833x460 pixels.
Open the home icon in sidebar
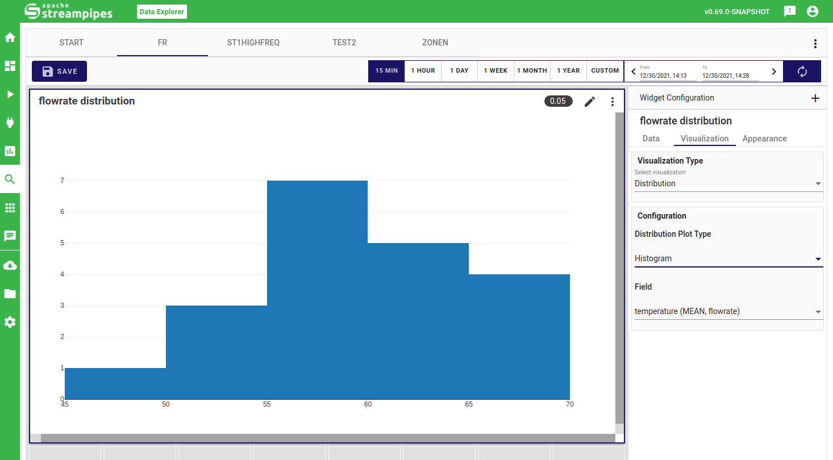10,38
